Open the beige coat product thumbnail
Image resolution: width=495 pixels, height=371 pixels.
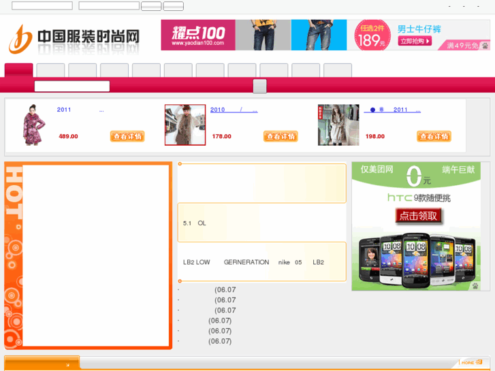338,125
